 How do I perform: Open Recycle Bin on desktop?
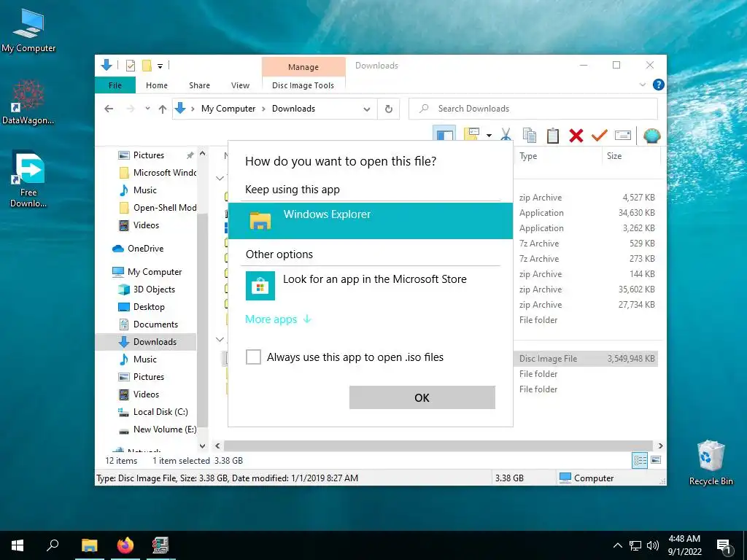711,463
